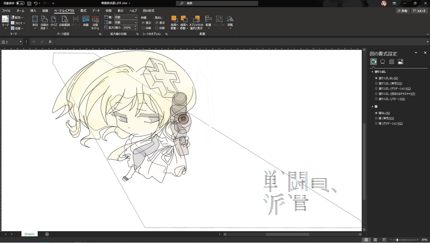Viewport: 430px width, 243px height.
Task: Click the undo arrow icon
Action: click(x=36, y=3)
